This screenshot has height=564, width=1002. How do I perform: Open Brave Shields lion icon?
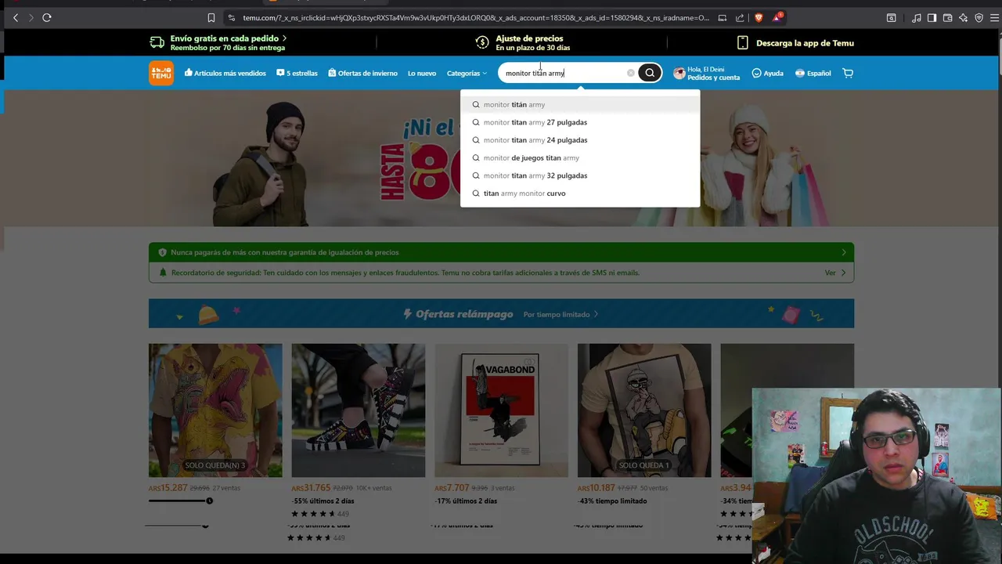(759, 17)
